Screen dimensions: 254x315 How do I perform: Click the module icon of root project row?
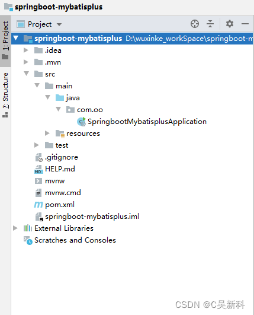click(x=28, y=39)
